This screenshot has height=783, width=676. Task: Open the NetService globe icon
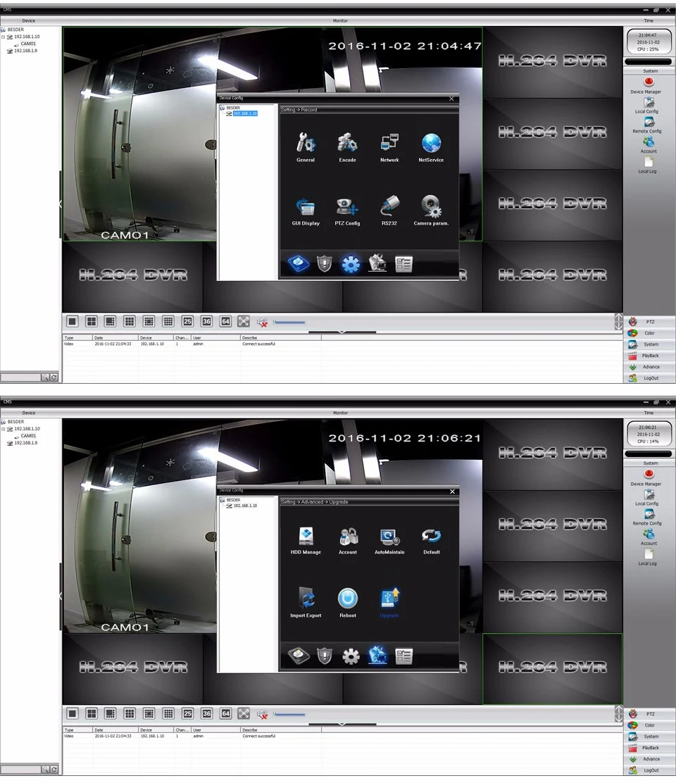point(431,146)
